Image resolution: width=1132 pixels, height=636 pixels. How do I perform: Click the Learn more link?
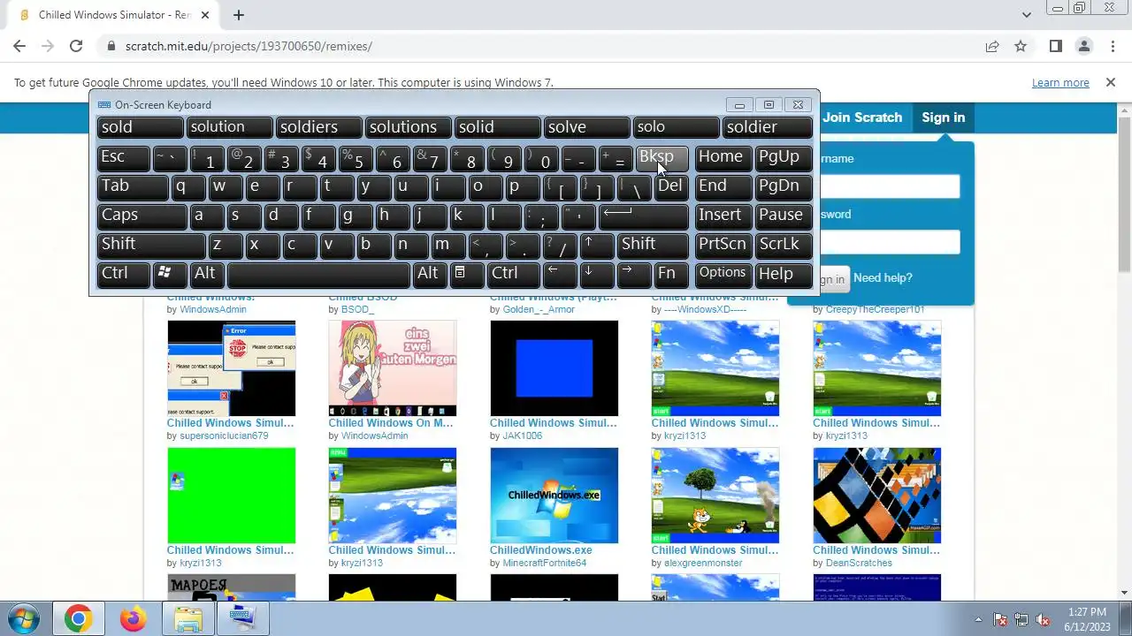tap(1060, 82)
